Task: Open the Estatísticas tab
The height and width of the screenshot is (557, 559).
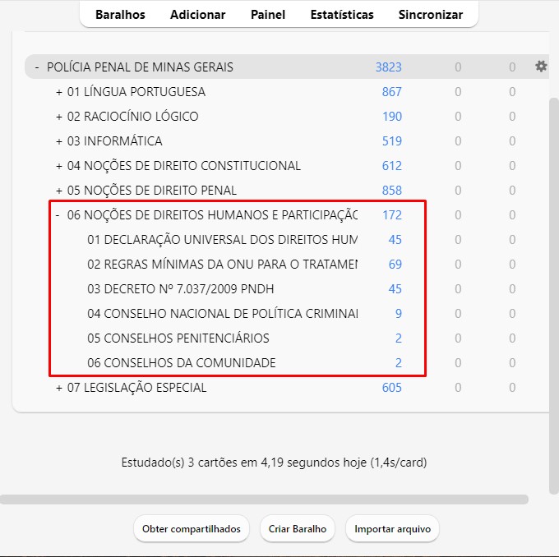Action: [x=342, y=15]
